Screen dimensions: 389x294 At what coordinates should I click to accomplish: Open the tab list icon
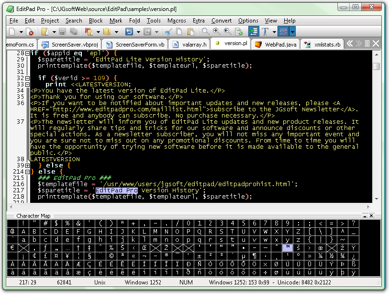[367, 44]
